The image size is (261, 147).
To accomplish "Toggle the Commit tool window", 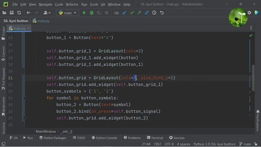I will pos(3,53).
